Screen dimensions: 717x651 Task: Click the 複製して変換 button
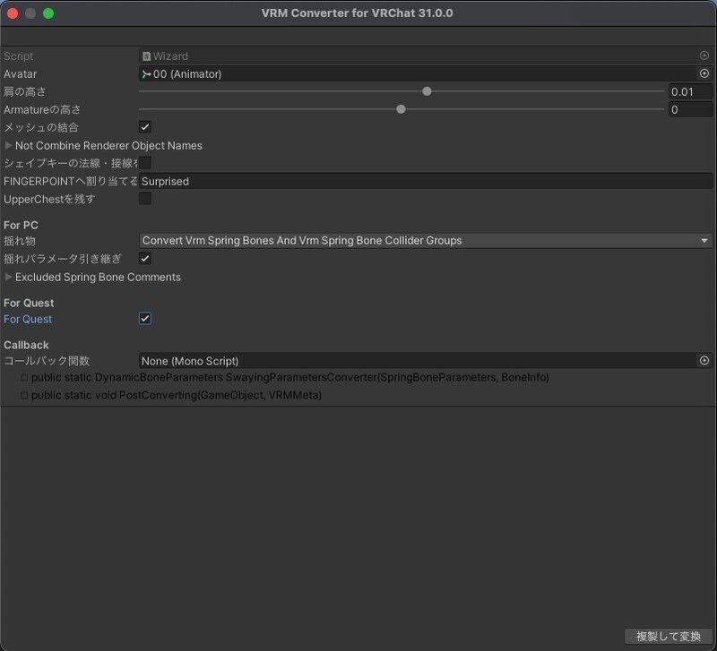668,636
